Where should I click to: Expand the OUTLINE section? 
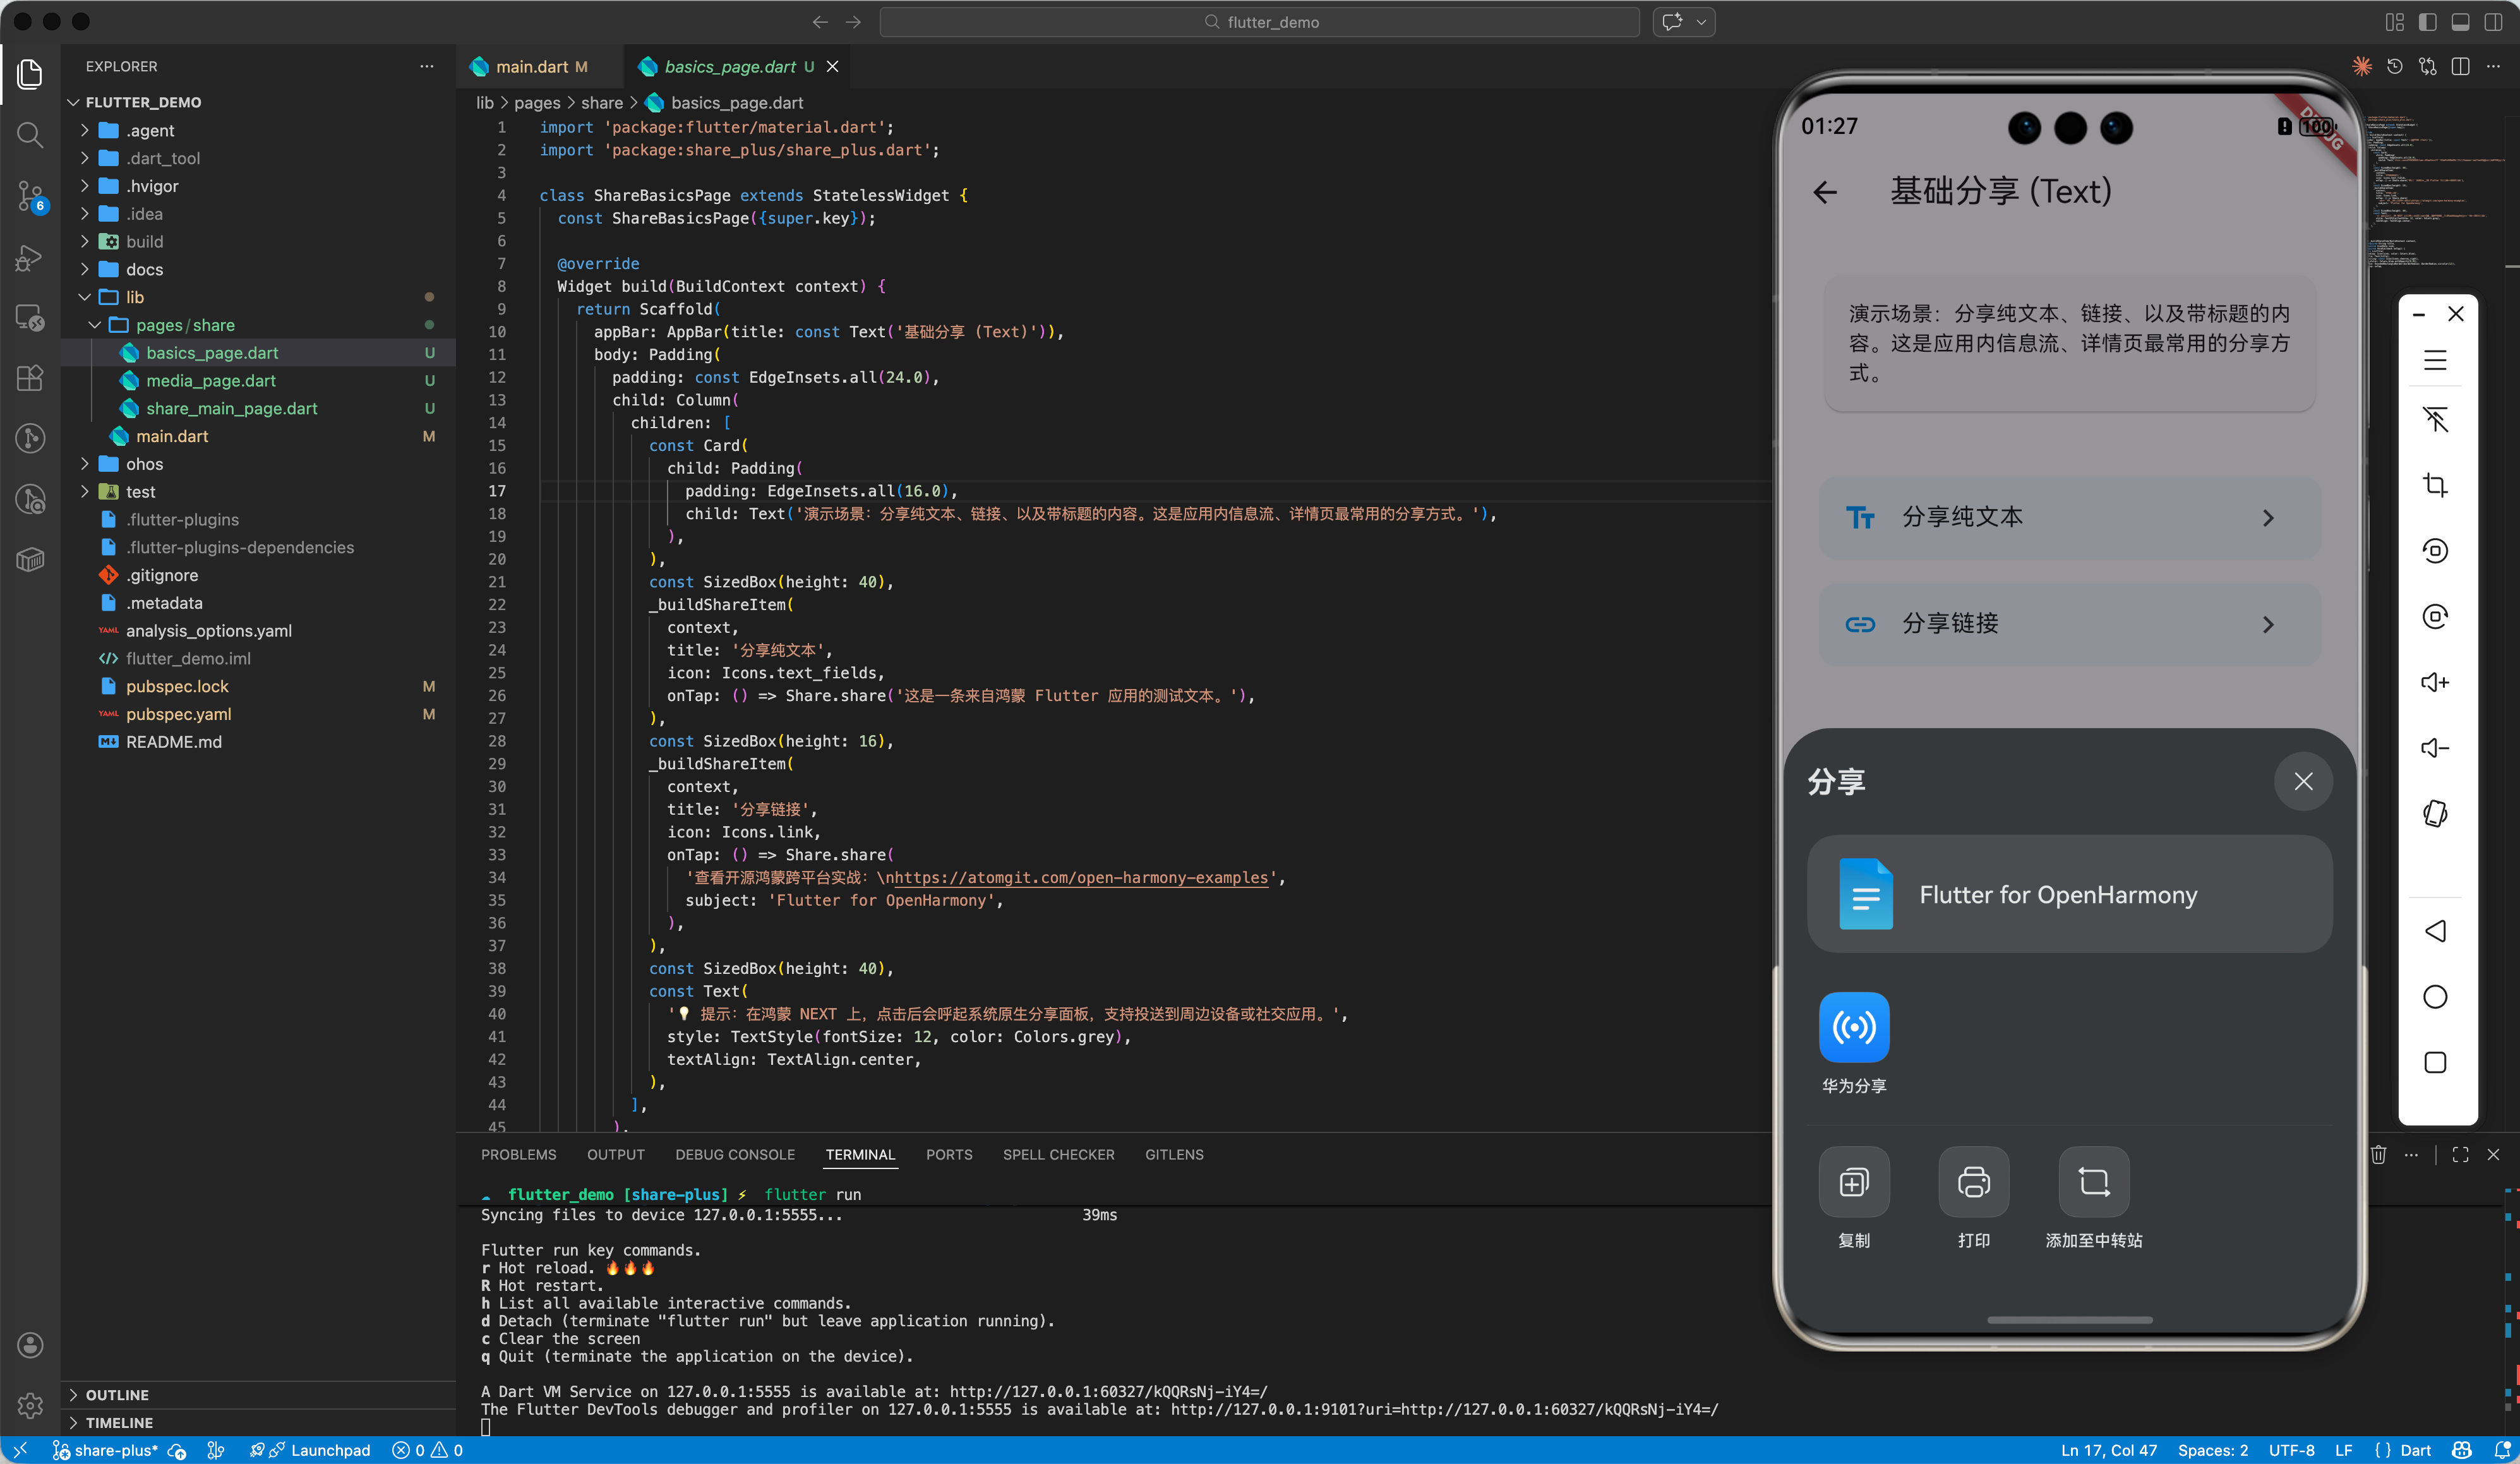tap(117, 1394)
